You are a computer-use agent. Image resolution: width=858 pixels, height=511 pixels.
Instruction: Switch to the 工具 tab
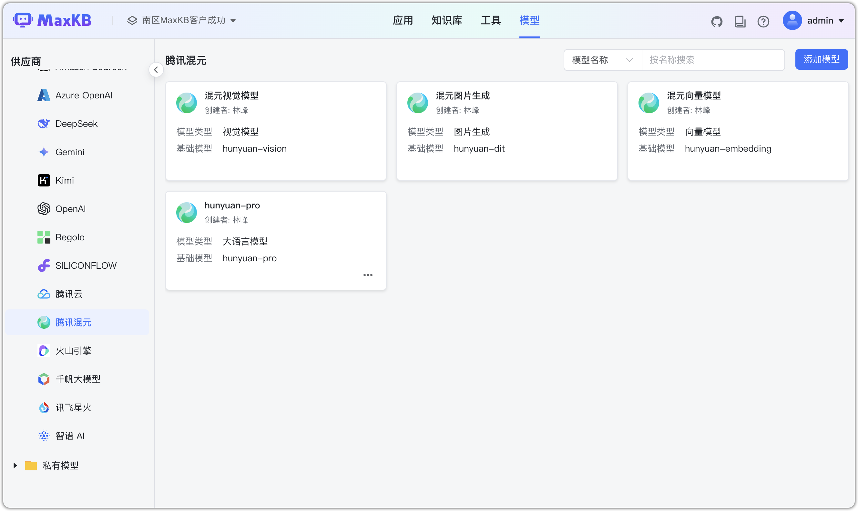pyautogui.click(x=490, y=20)
